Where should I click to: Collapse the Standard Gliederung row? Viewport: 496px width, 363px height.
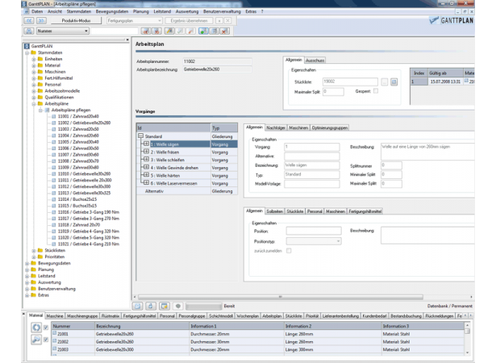(141, 136)
